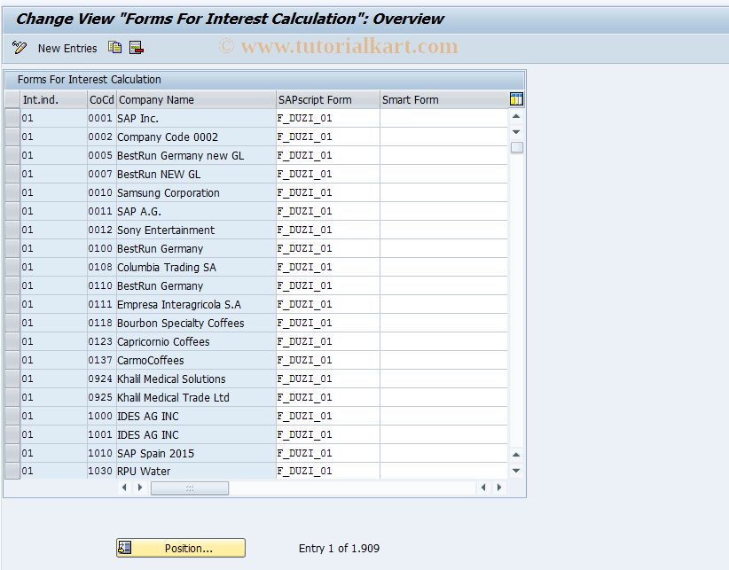Select the row for Khalil Medical Solutions
The image size is (729, 570).
pyautogui.click(x=12, y=379)
